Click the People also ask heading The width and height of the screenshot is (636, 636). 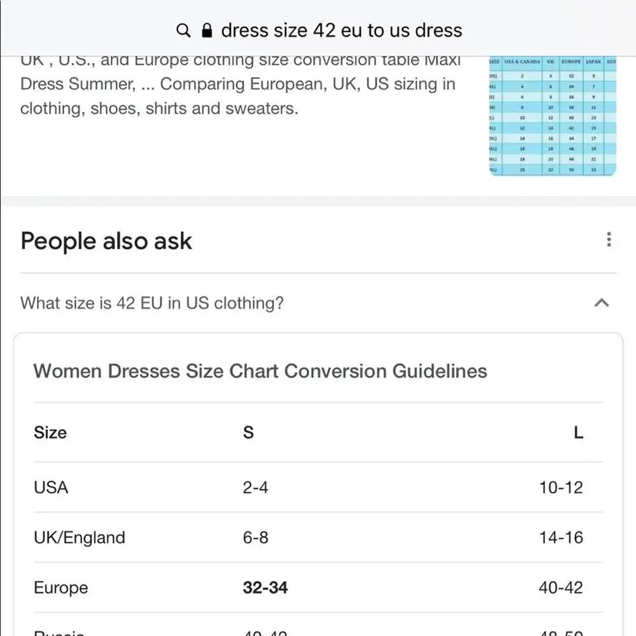pyautogui.click(x=106, y=241)
